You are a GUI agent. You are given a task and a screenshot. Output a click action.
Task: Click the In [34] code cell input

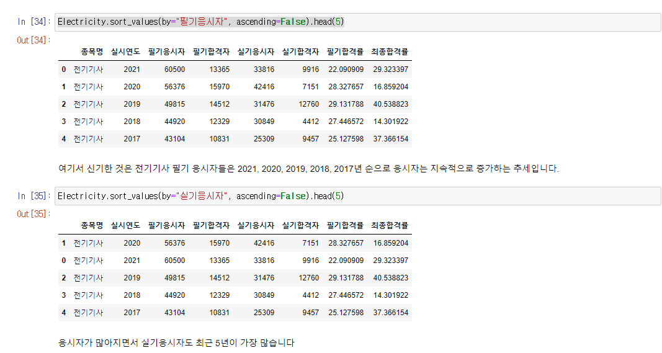[357, 22]
